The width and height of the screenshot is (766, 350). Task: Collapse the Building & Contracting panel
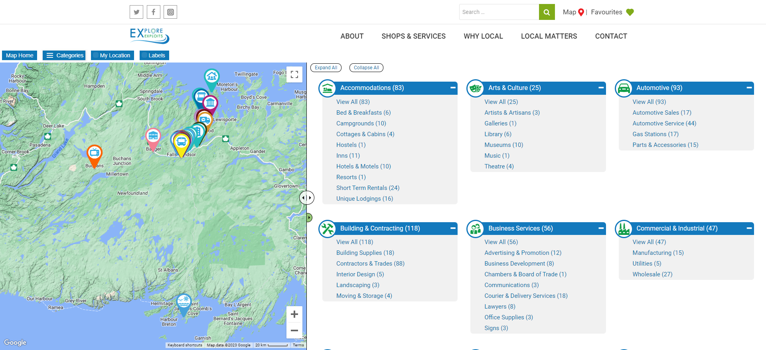453,228
